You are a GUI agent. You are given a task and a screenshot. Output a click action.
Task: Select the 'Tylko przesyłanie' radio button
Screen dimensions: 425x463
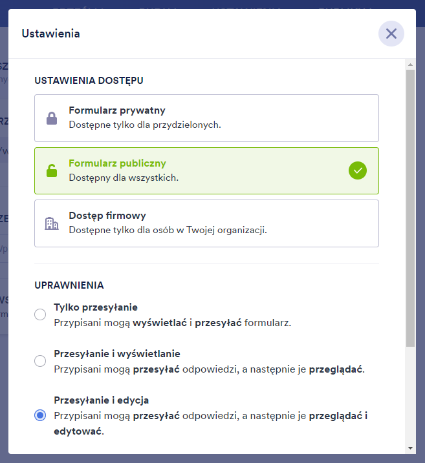click(40, 314)
